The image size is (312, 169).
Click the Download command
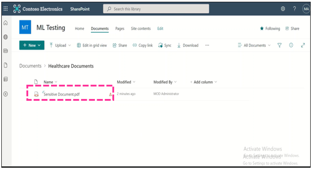pos(188,45)
